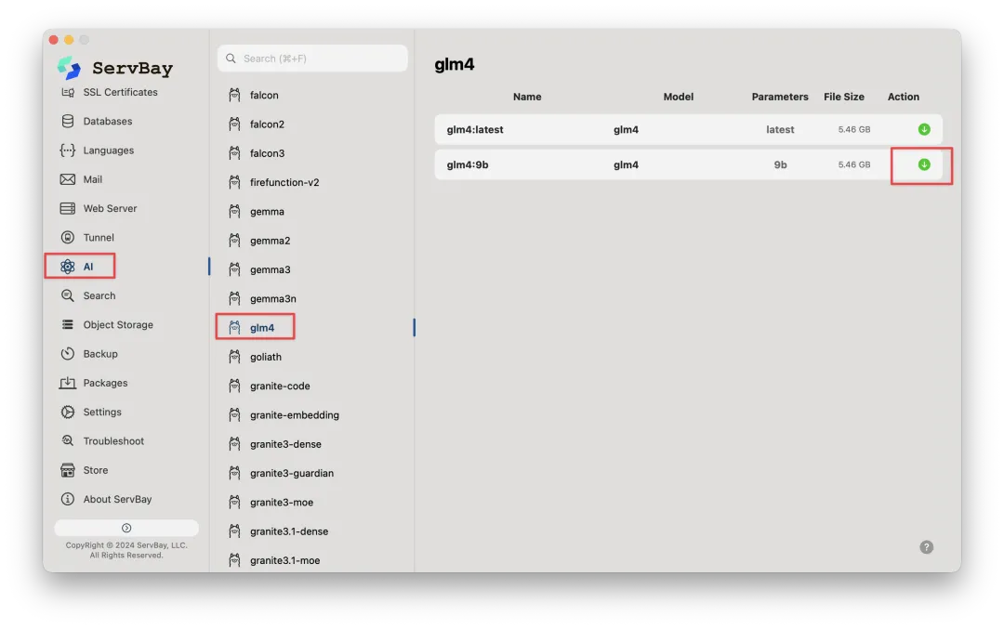Click the Tunnel icon

tap(67, 238)
